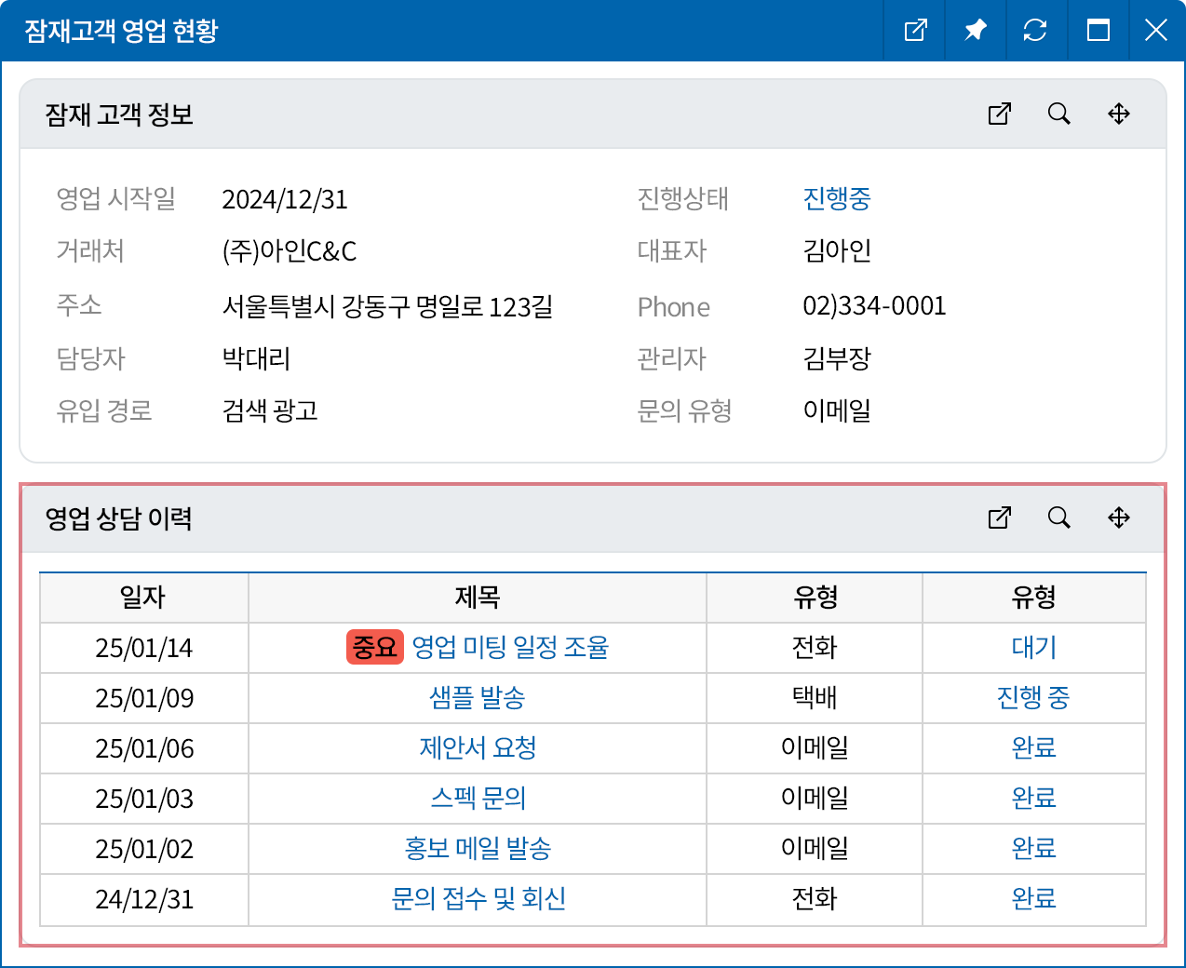Open the 영업 미팅 일정 조율 entry
This screenshot has height=968, width=1186.
click(509, 647)
